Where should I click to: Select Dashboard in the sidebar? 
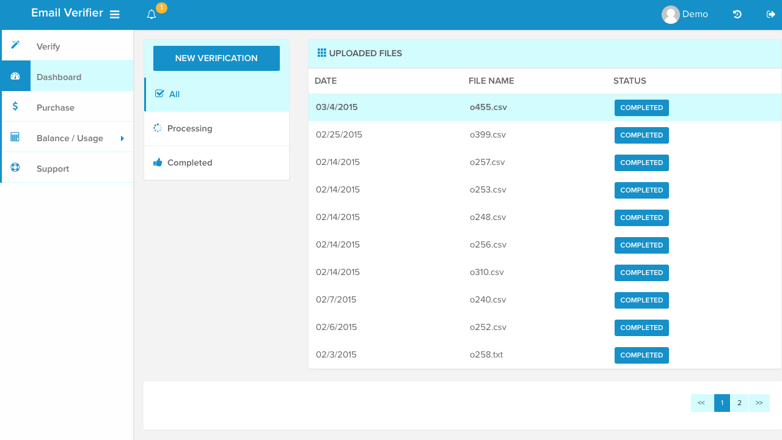pyautogui.click(x=59, y=77)
